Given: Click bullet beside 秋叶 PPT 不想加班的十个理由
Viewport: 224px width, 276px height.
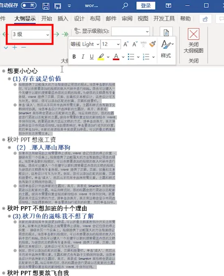Looking at the screenshot, I should 4,208.
